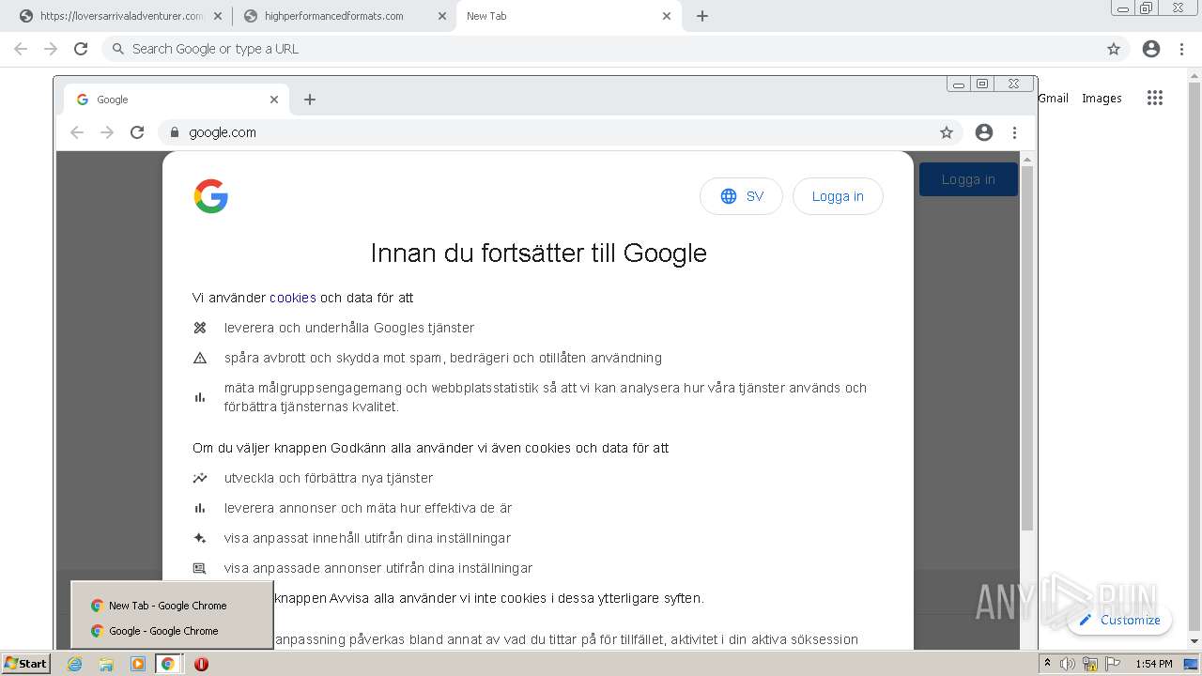Viewport: 1202px width, 676px height.
Task: Click the inner window vertical scrollbar
Action: 1027,347
